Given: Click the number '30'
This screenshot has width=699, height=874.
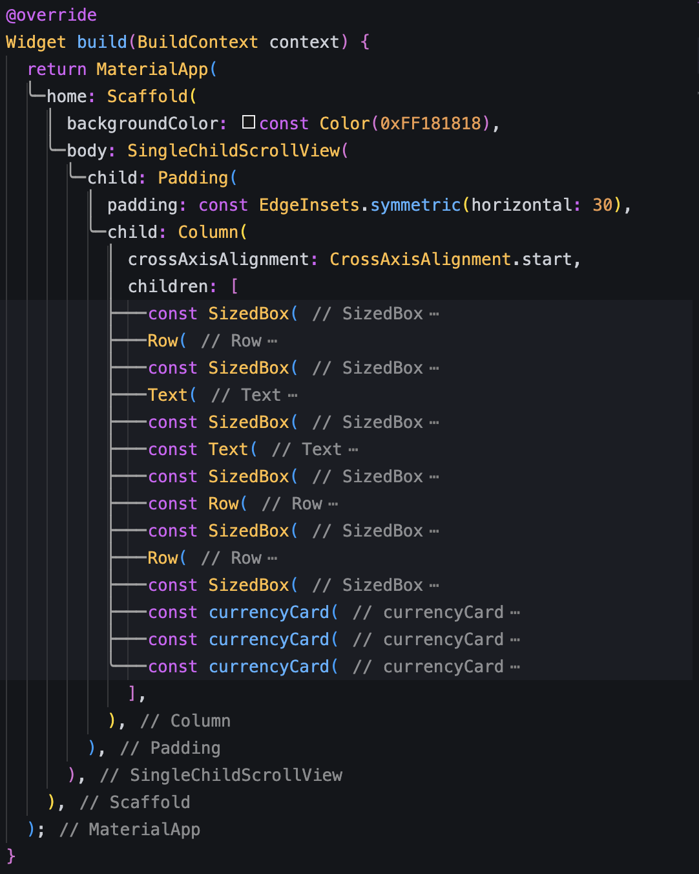Looking at the screenshot, I should [602, 205].
